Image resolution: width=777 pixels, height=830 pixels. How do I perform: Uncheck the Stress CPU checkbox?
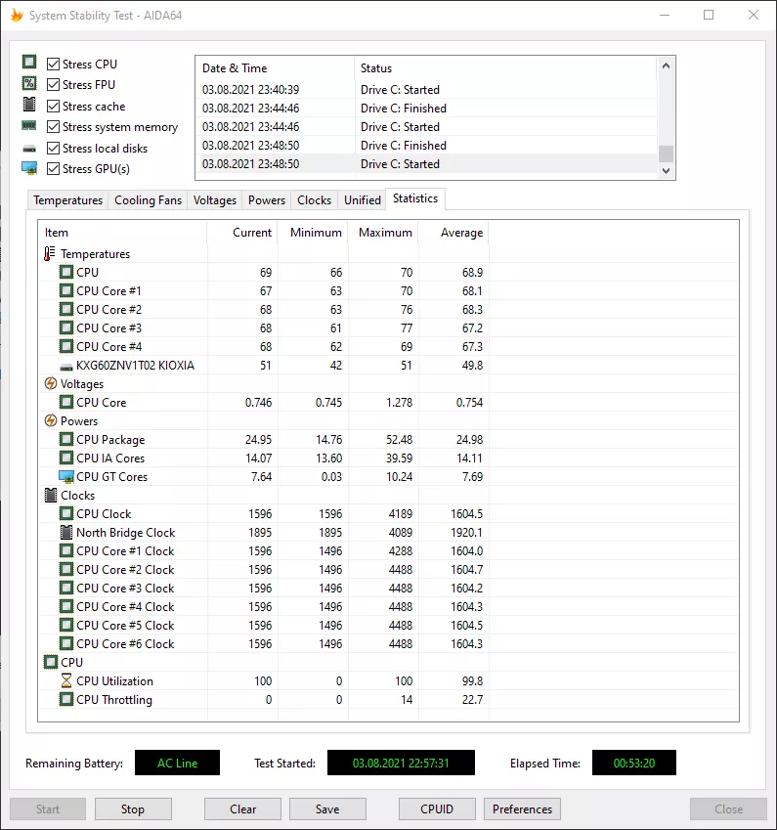pyautogui.click(x=53, y=65)
